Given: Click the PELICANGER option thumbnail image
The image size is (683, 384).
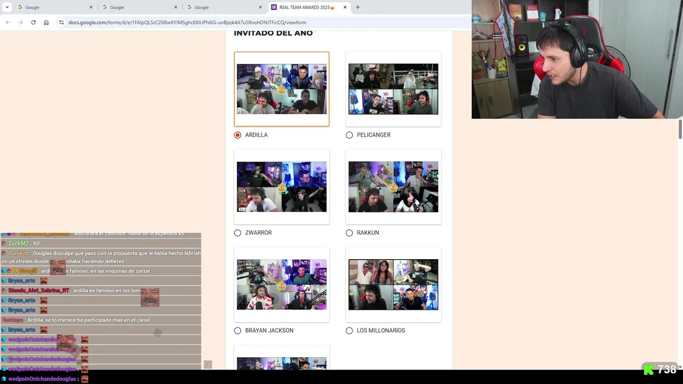Looking at the screenshot, I should [393, 89].
